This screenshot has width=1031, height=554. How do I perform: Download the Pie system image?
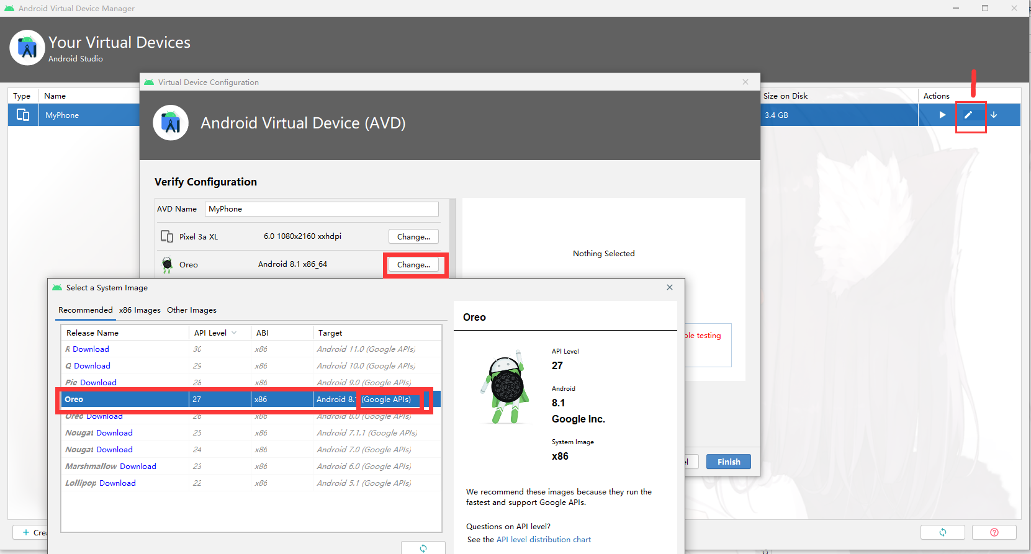click(98, 383)
